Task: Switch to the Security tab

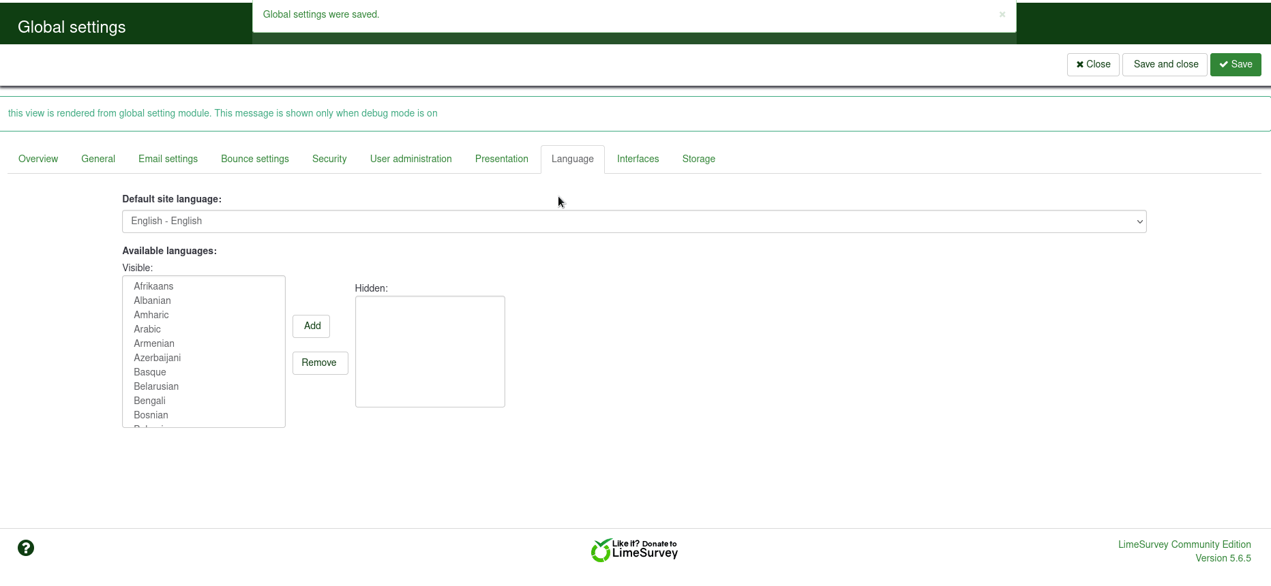Action: point(329,159)
